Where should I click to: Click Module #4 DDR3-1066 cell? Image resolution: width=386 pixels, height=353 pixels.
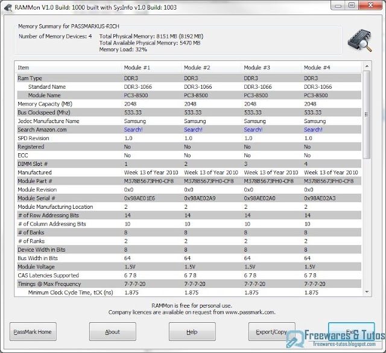[318, 87]
